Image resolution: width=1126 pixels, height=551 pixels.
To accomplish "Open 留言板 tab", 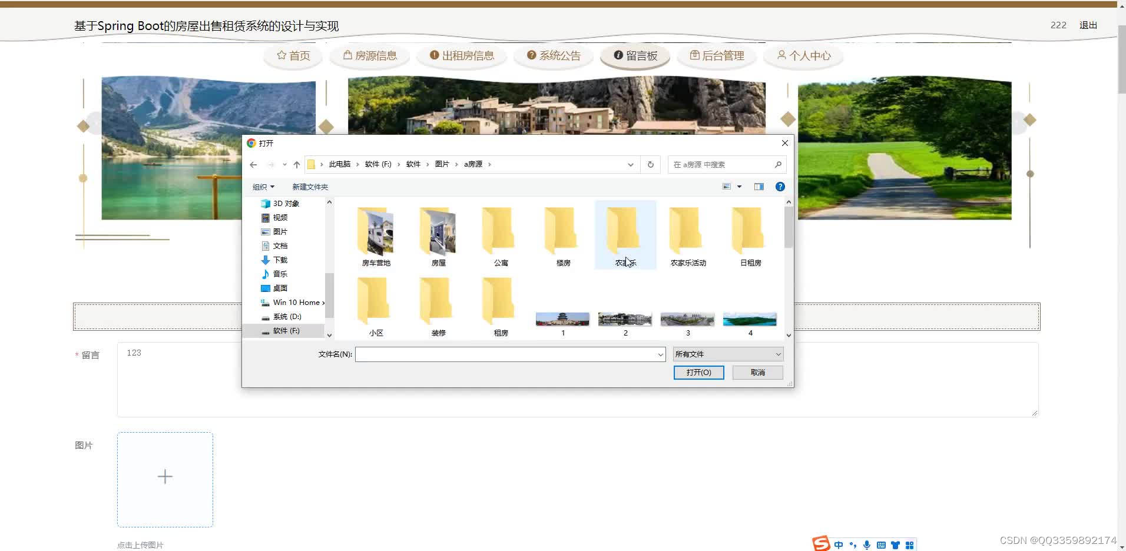I will [635, 56].
